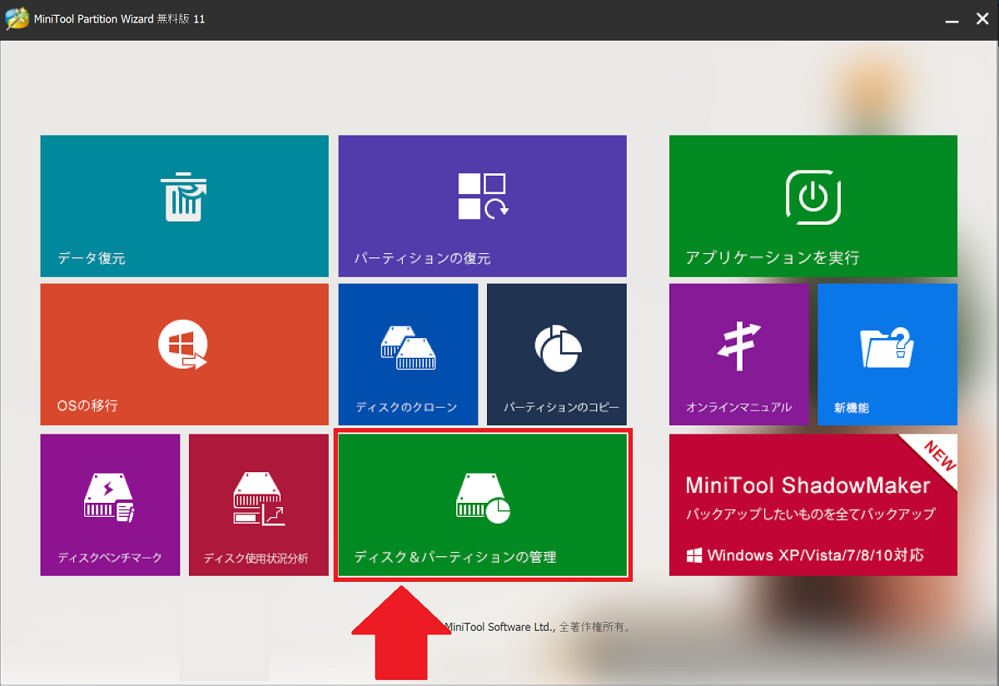999x686 pixels.
Task: Open the データ復元 trash icon tile
Action: tap(184, 196)
